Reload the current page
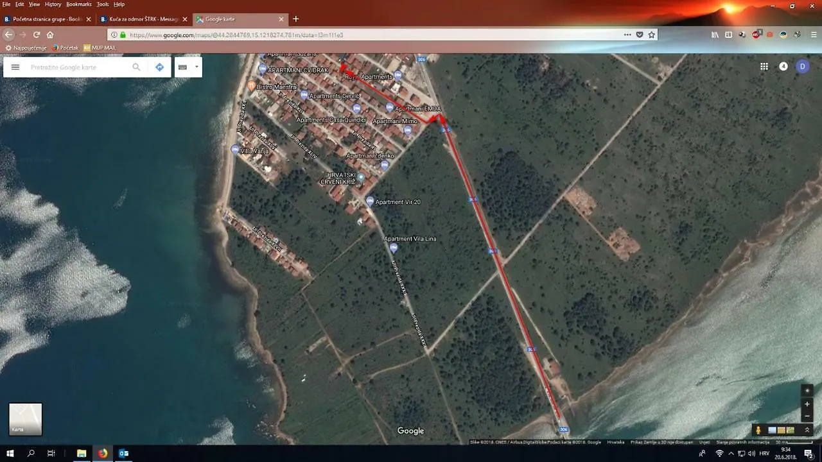Viewport: 822px width, 462px height. (37, 35)
